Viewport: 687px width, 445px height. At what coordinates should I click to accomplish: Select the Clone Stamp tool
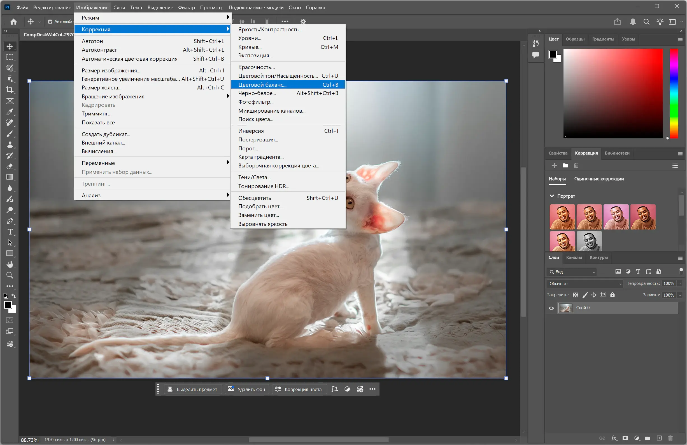pos(10,145)
